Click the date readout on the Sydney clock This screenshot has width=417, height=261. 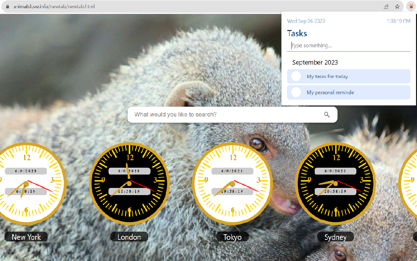click(x=335, y=171)
